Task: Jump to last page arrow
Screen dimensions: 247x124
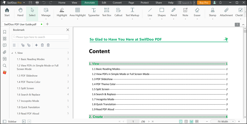Action: [153, 121]
